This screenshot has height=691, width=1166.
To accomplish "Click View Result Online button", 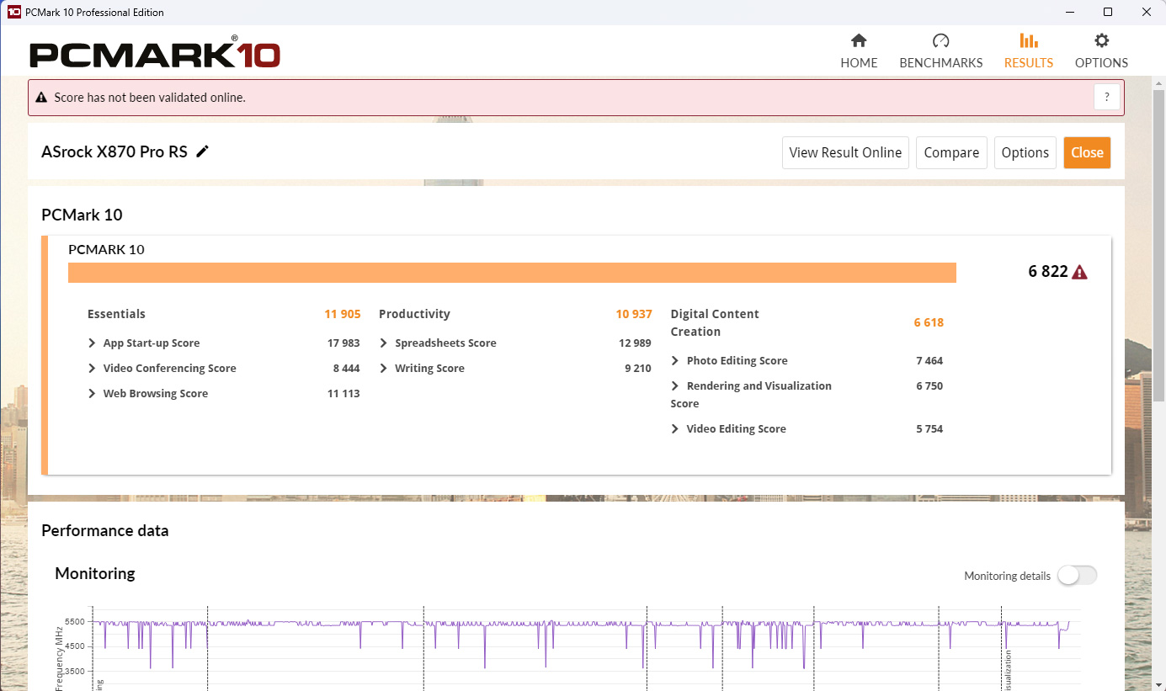I will coord(845,152).
